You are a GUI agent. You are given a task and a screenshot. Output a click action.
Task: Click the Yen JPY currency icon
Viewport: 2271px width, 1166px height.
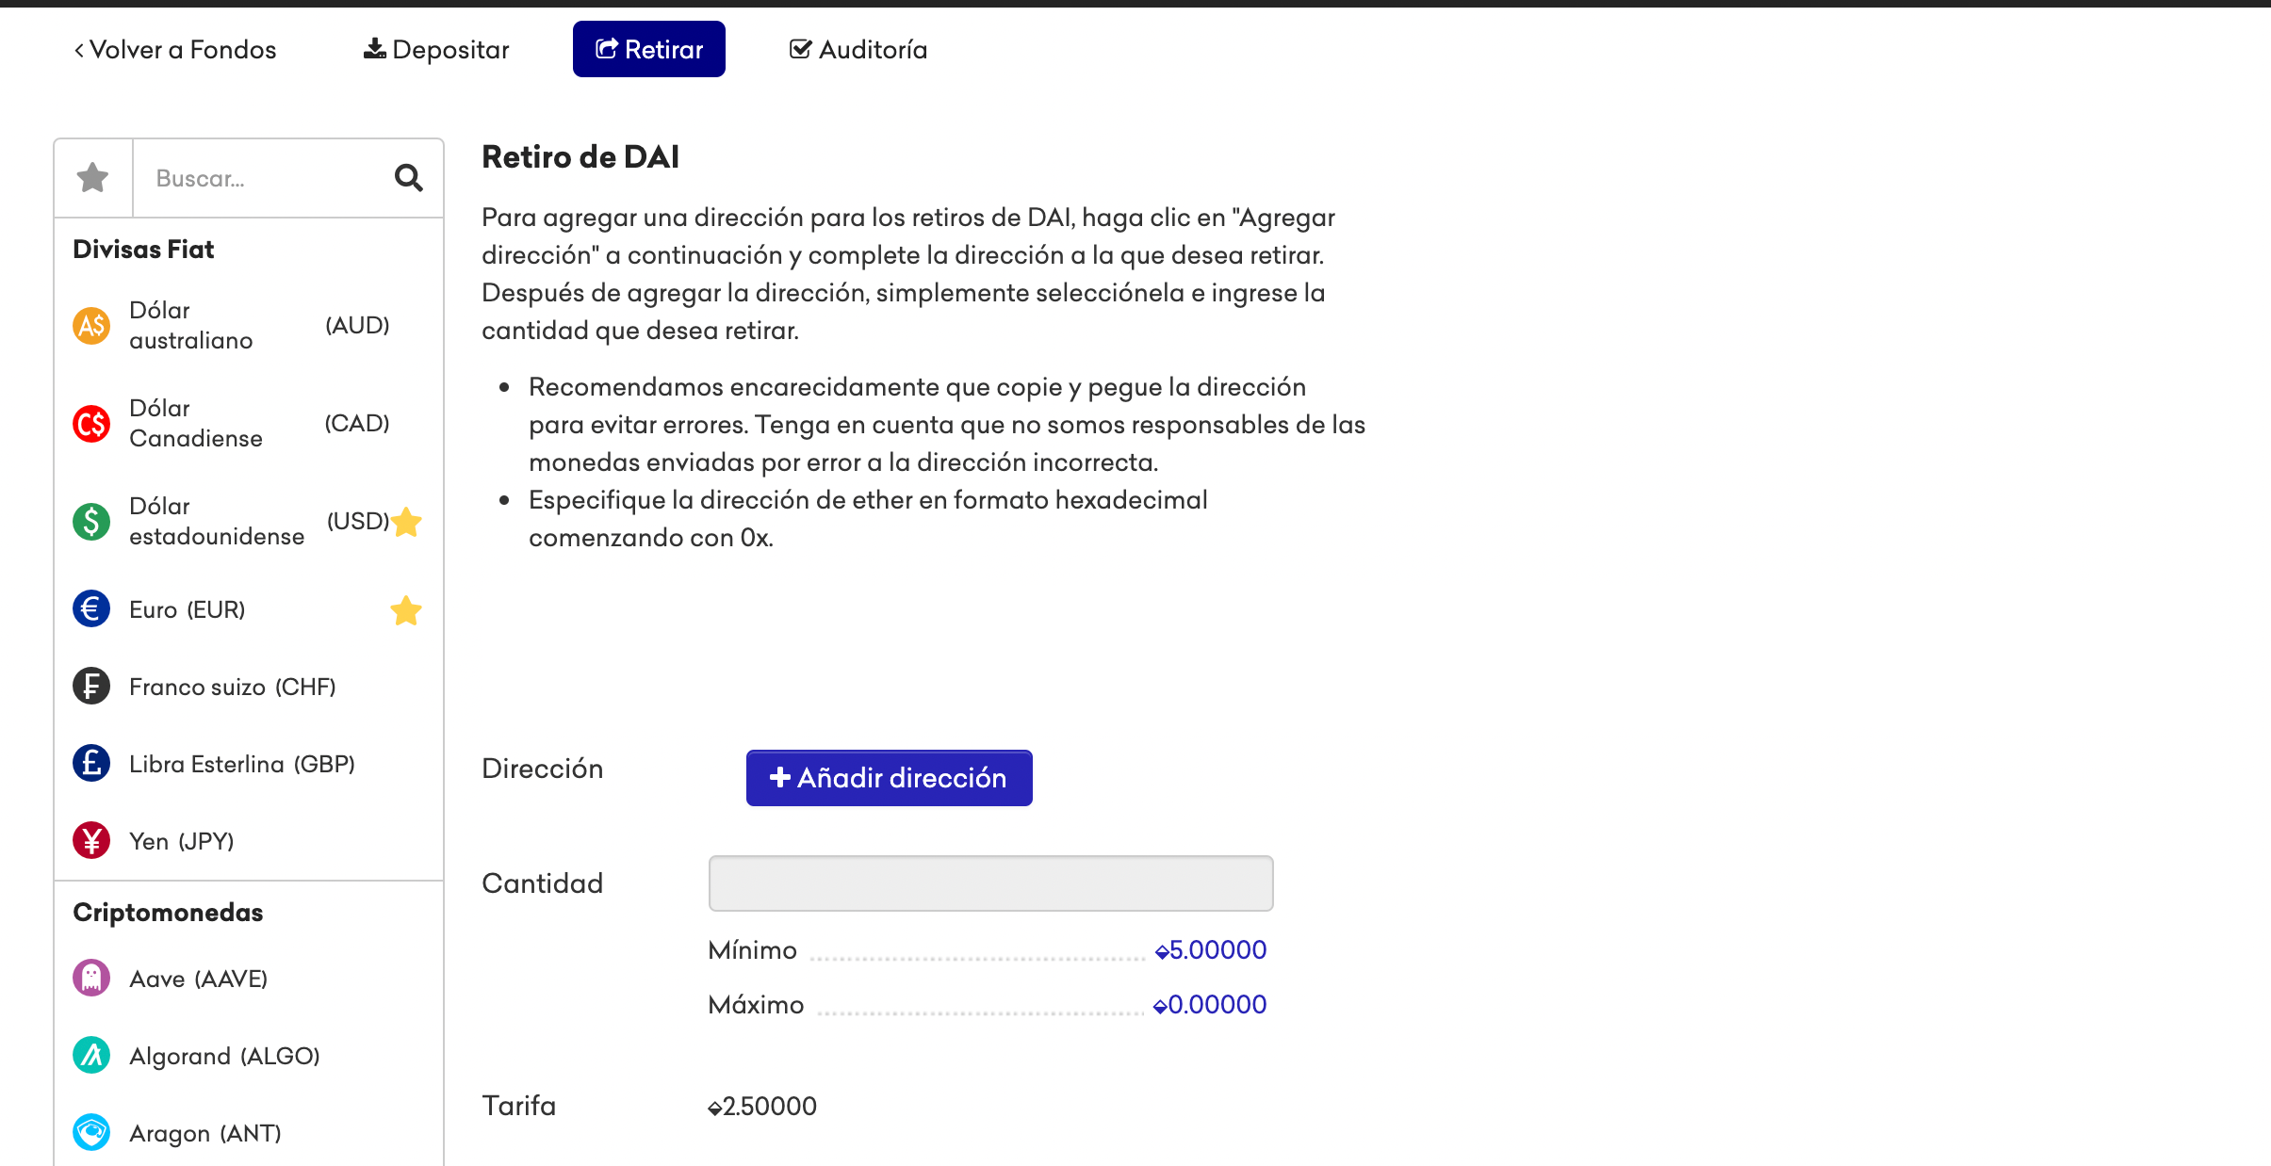click(91, 840)
